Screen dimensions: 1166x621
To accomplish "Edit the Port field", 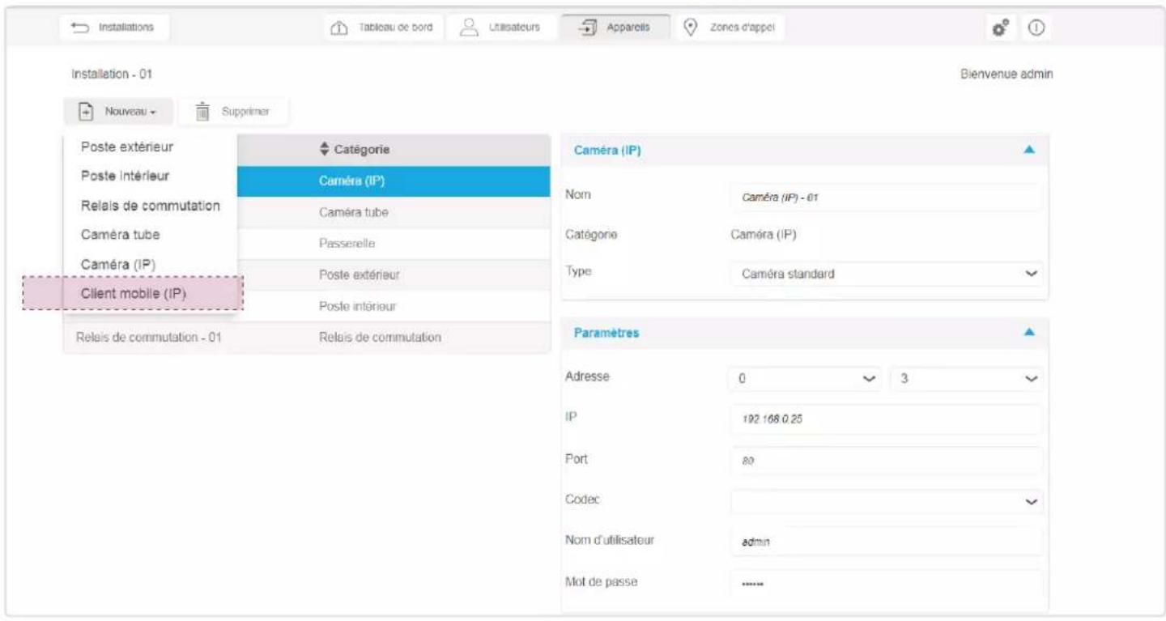I will click(x=886, y=460).
